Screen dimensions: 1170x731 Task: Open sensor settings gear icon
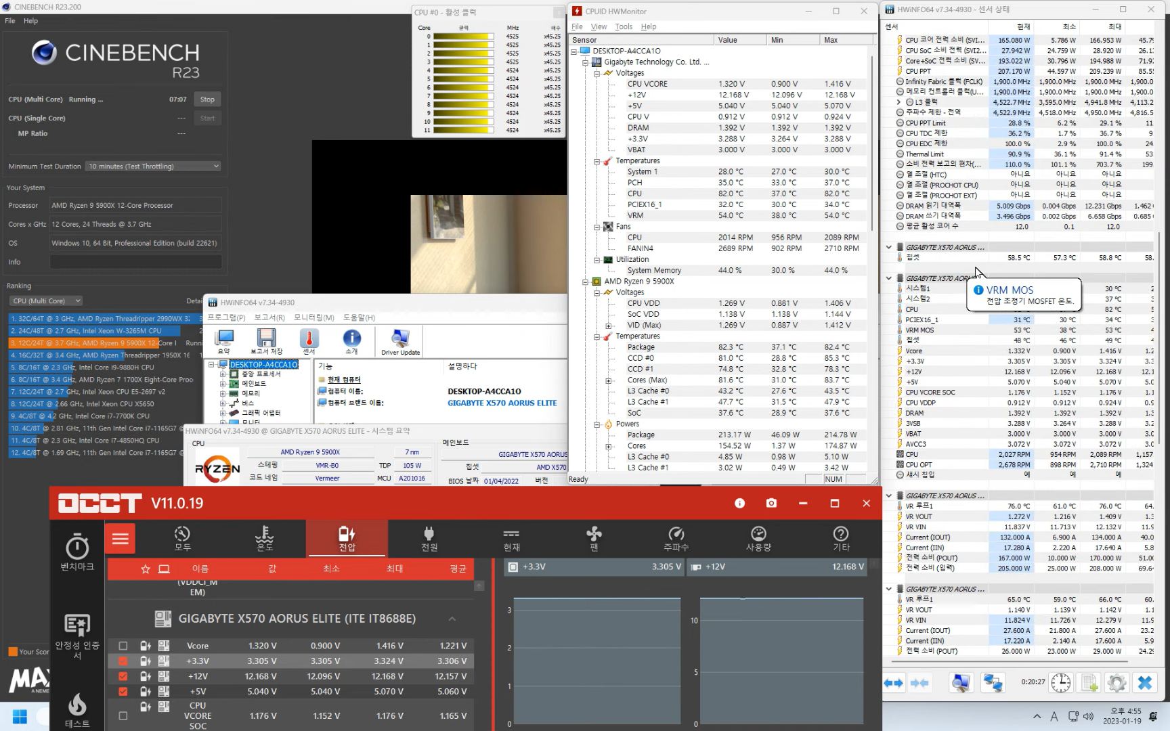click(x=1117, y=683)
